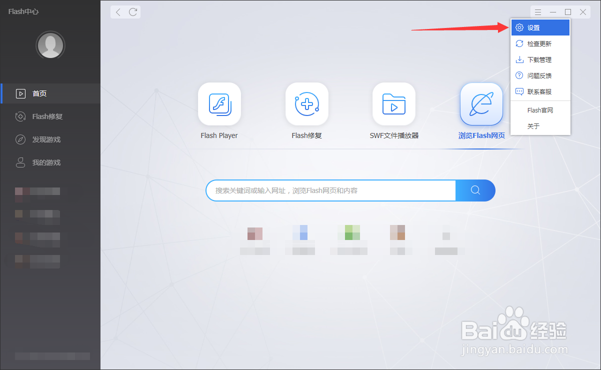The image size is (601, 370).
Task: Launch the SWF文件播放器 tile icon
Action: click(394, 104)
